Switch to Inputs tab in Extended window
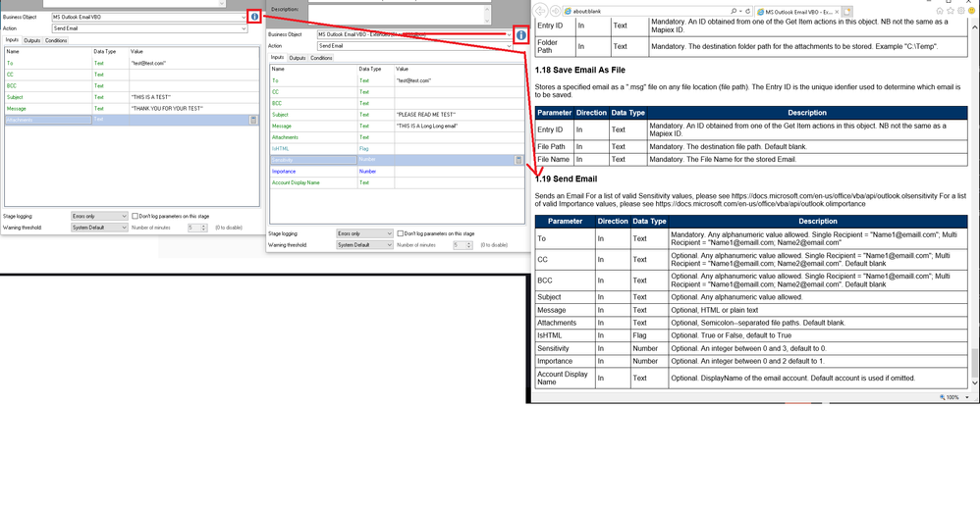The image size is (980, 510). 278,58
